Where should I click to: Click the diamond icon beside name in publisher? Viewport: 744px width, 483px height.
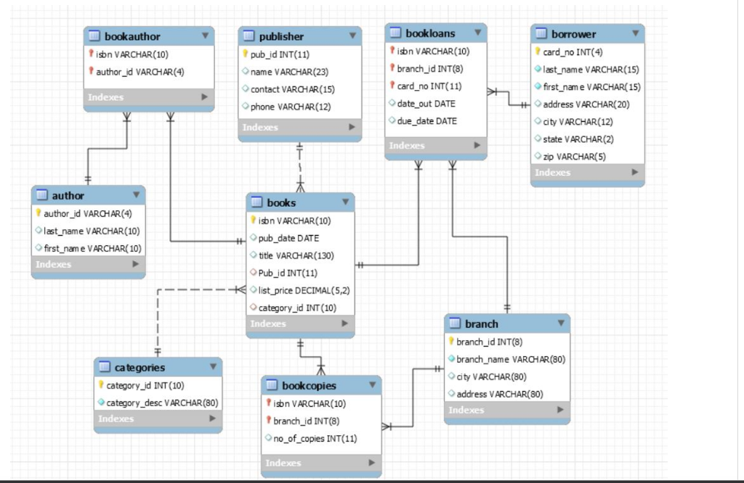246,71
